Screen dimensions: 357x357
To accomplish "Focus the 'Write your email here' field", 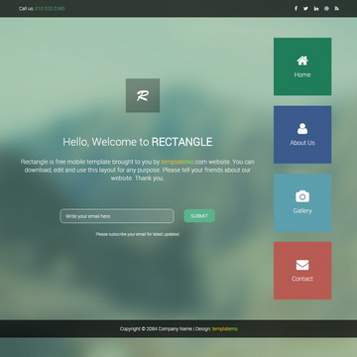I will pos(117,216).
